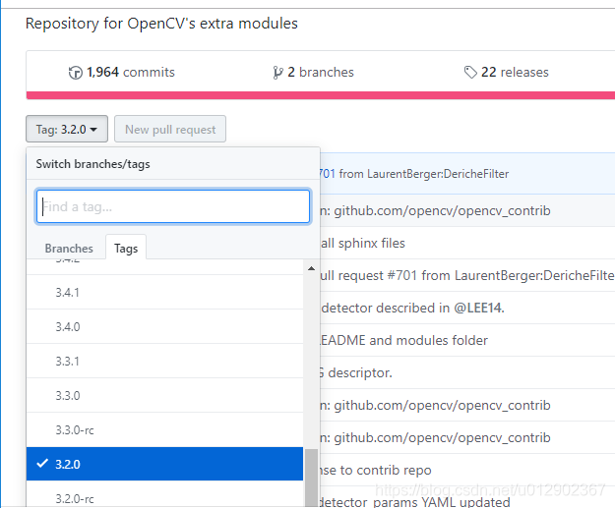Open the Tag: 3.2.0 dropdown
Screen dimensions: 615x508
coord(67,129)
